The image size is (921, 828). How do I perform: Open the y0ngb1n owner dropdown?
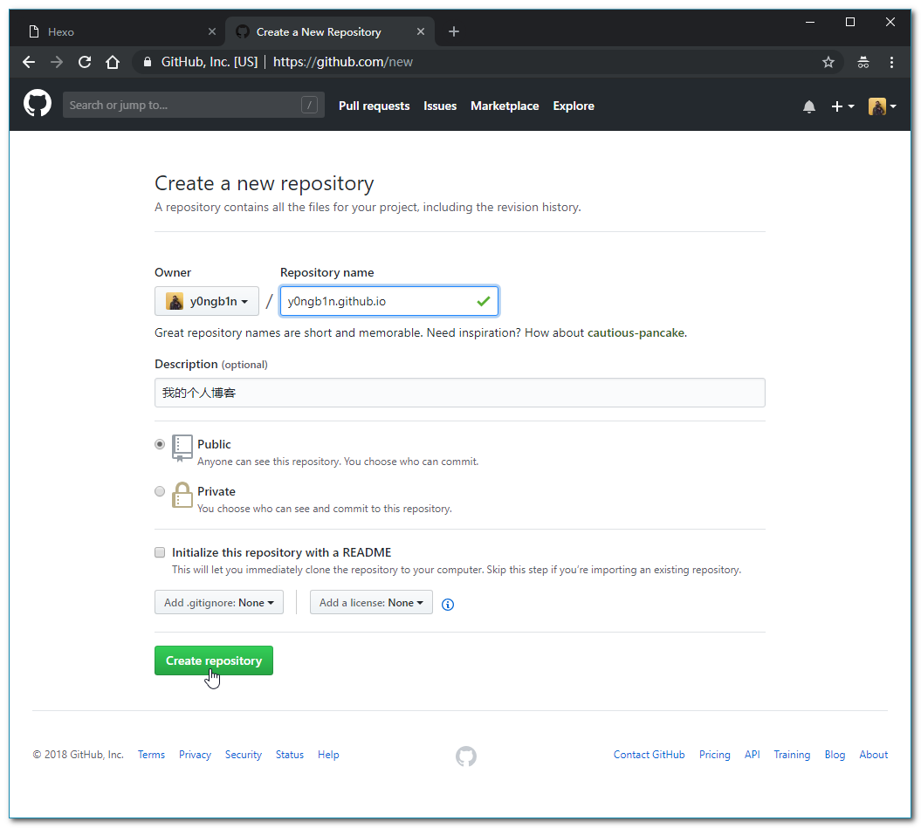click(206, 300)
